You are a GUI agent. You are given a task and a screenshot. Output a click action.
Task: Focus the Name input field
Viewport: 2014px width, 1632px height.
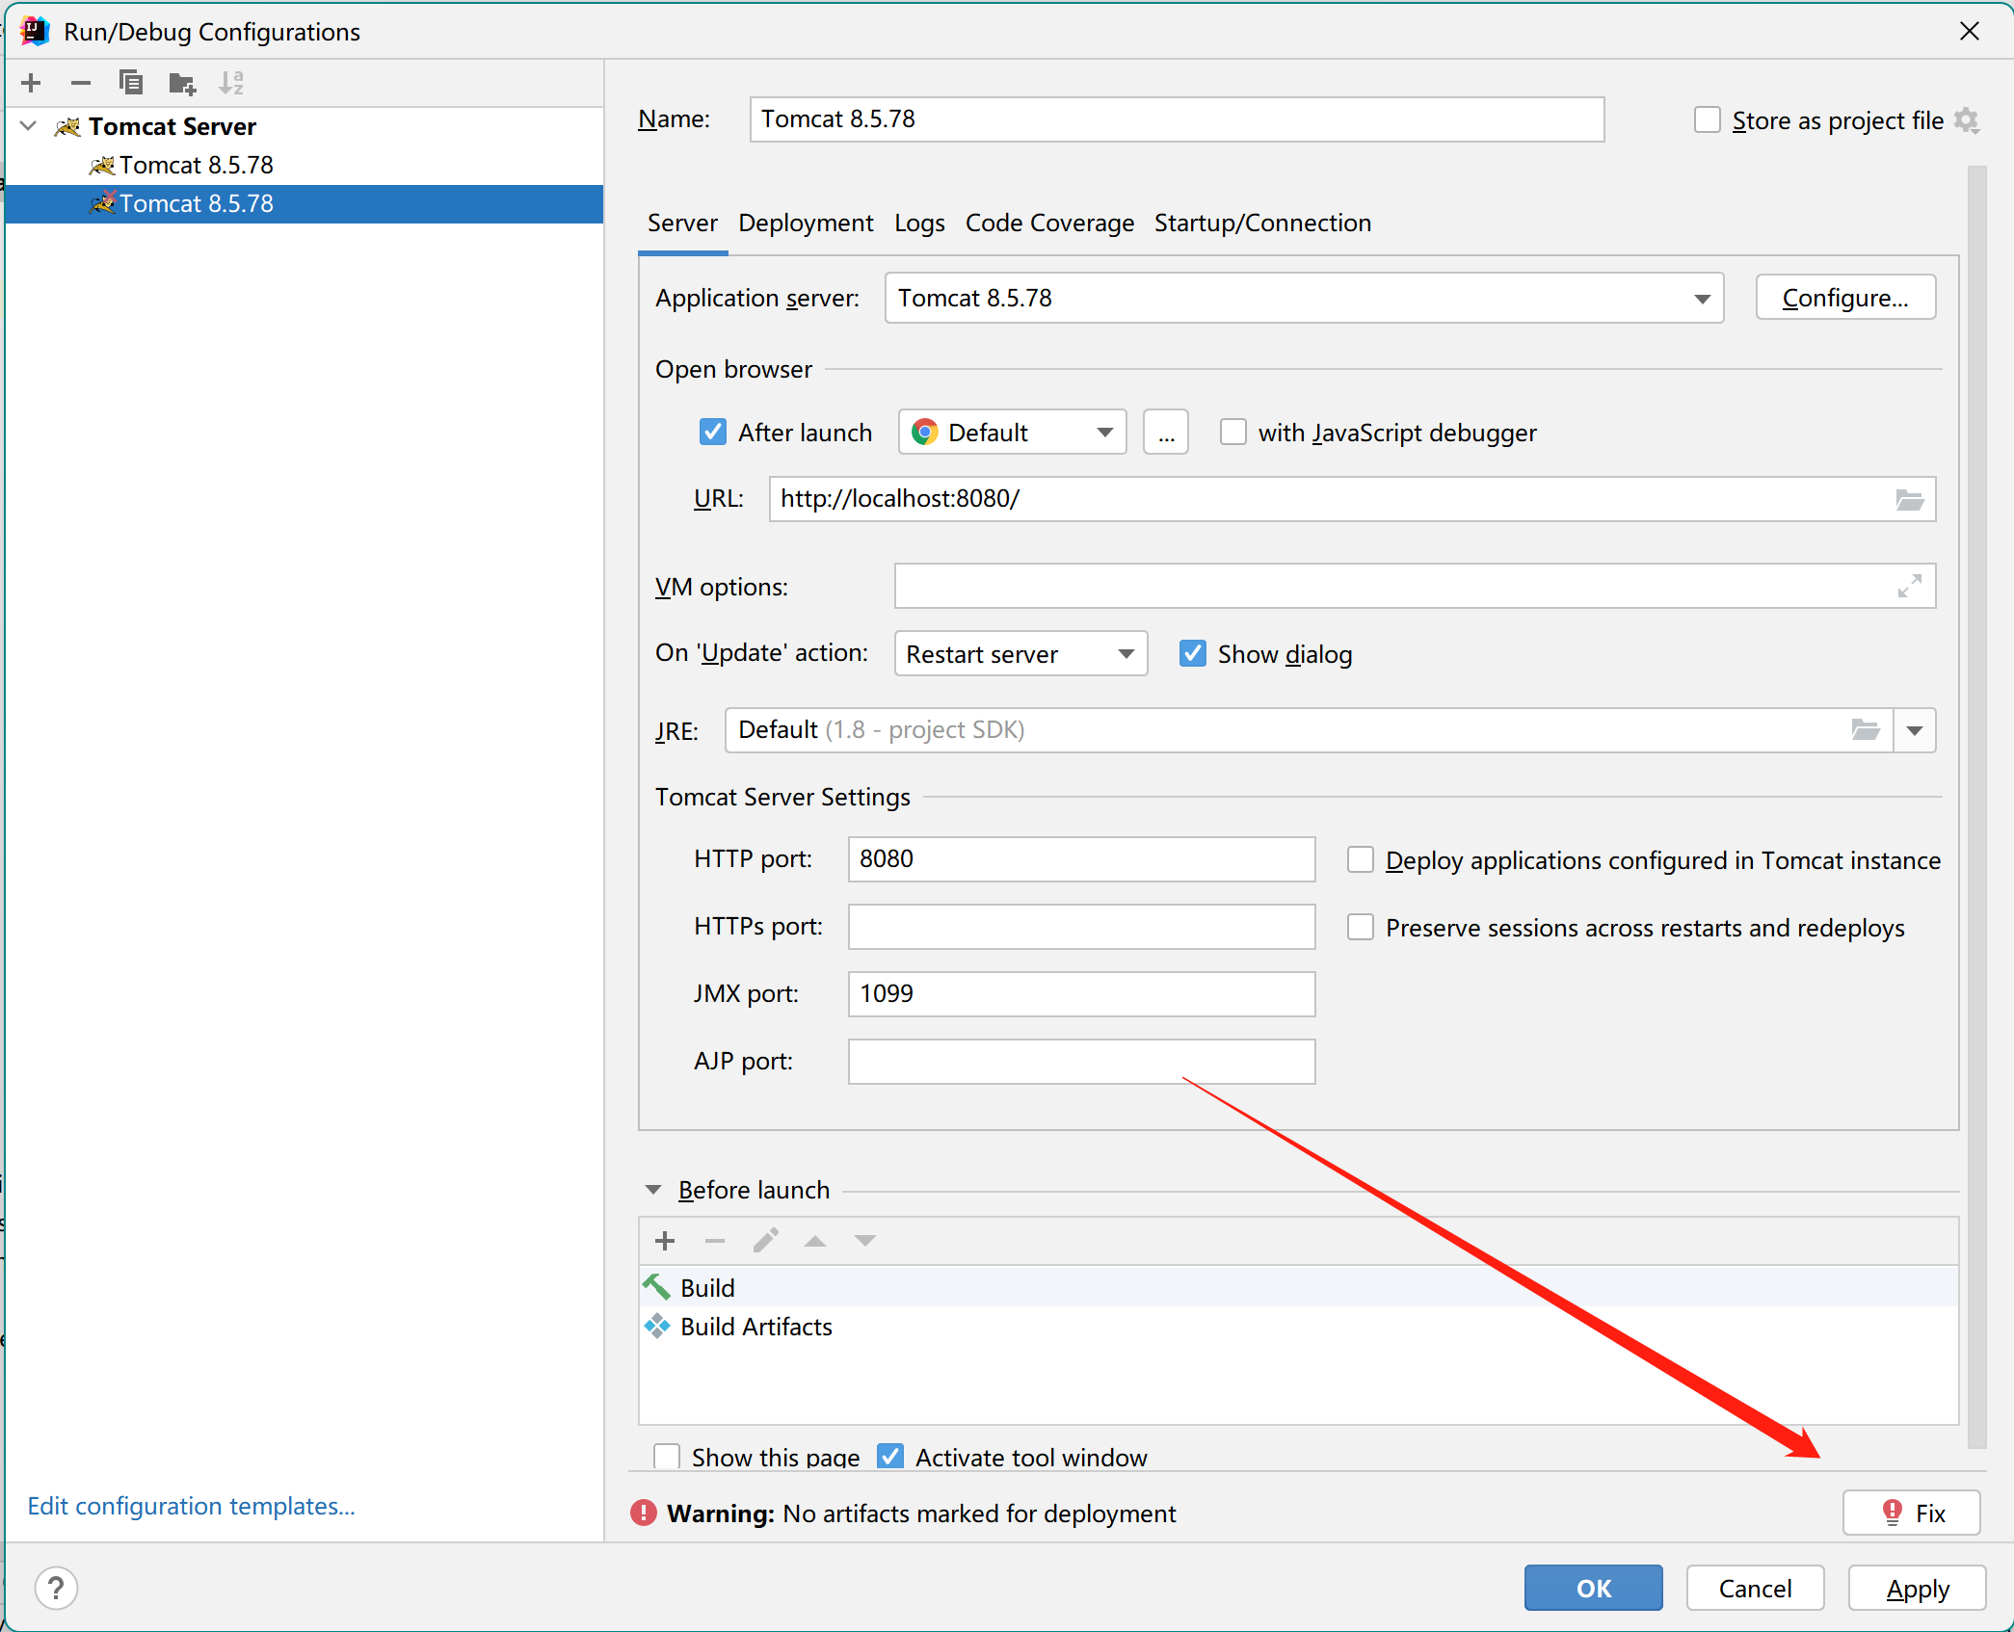pyautogui.click(x=1177, y=119)
